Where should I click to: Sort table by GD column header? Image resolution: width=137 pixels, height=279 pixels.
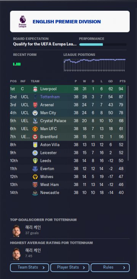coord(110,81)
